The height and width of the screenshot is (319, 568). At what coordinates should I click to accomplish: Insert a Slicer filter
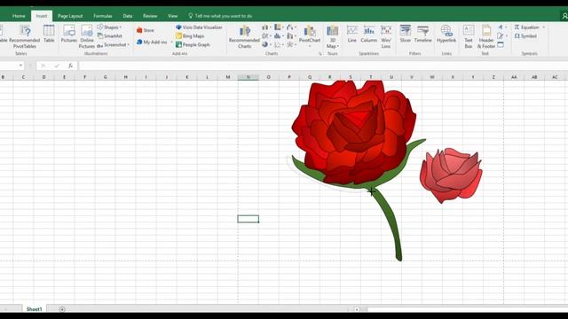(406, 34)
